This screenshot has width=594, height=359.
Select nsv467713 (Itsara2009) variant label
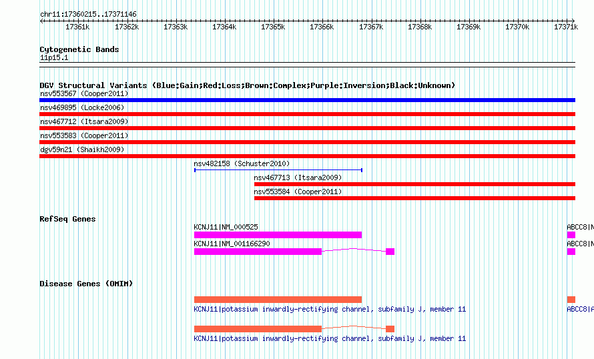pos(298,177)
